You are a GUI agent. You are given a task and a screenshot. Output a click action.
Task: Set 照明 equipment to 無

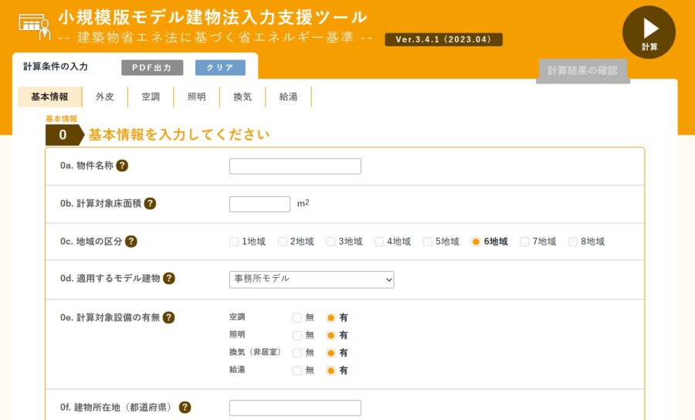[x=297, y=335]
